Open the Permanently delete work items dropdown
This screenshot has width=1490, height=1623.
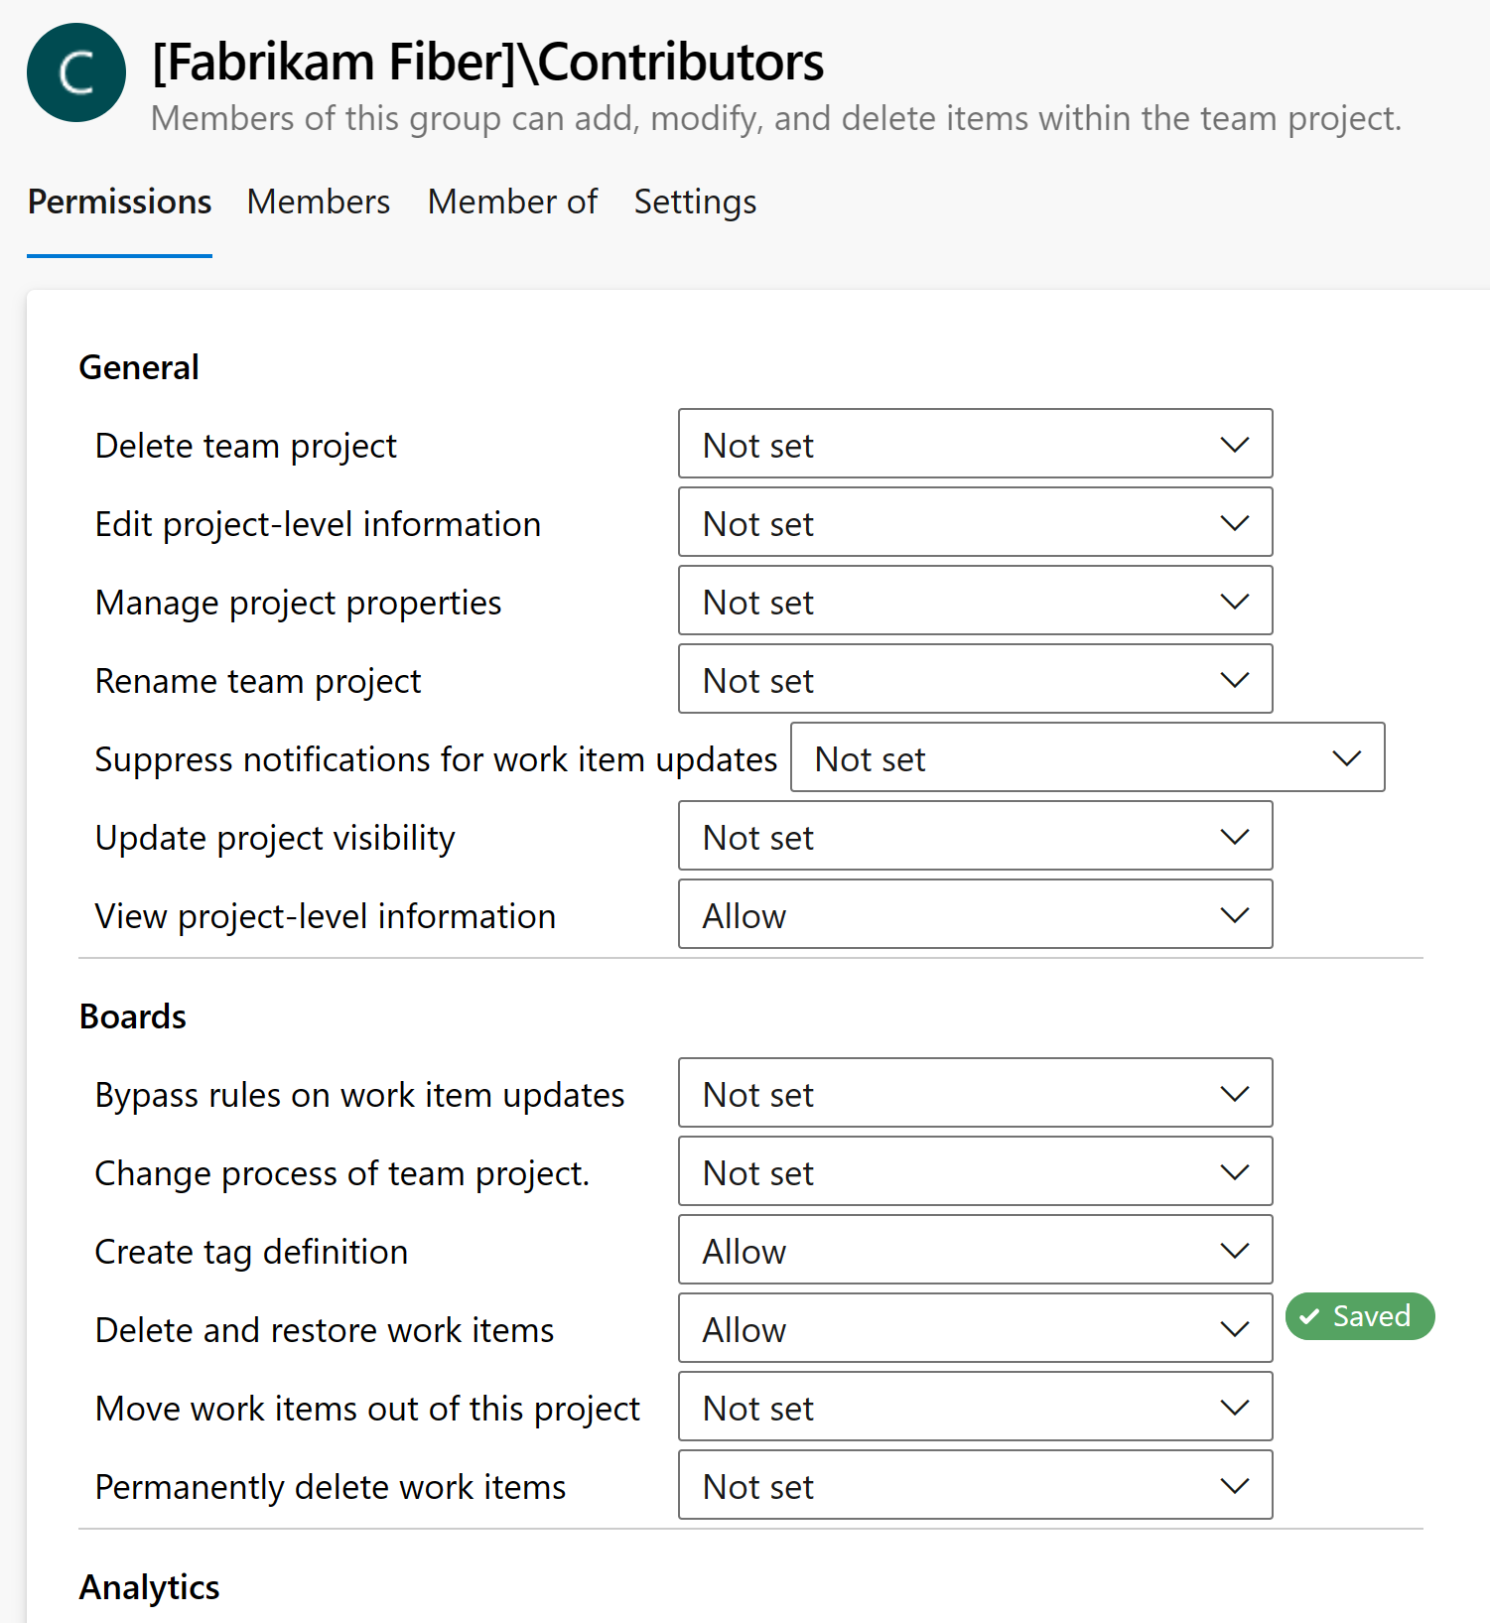point(974,1485)
